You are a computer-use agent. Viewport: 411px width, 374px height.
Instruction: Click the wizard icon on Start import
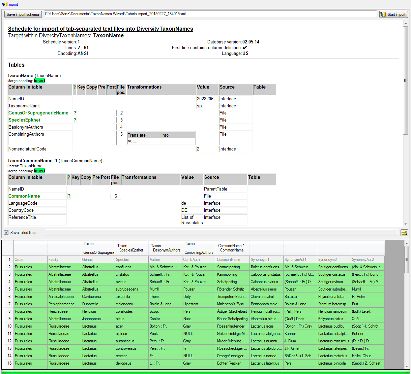[x=383, y=14]
